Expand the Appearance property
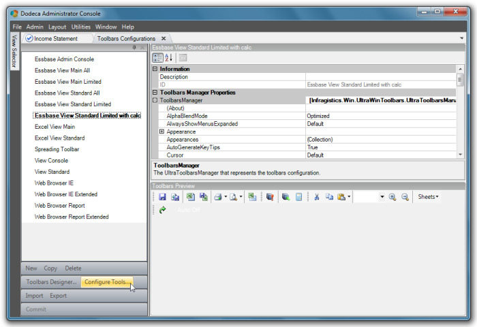This screenshot has height=327, width=477. pos(162,131)
